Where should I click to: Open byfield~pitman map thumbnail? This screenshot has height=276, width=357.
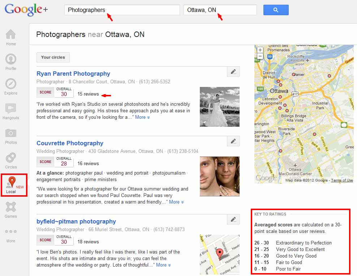tap(220, 255)
